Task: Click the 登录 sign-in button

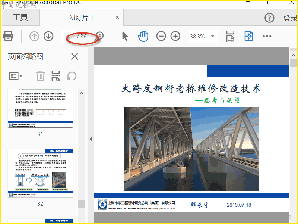Action: [x=290, y=18]
